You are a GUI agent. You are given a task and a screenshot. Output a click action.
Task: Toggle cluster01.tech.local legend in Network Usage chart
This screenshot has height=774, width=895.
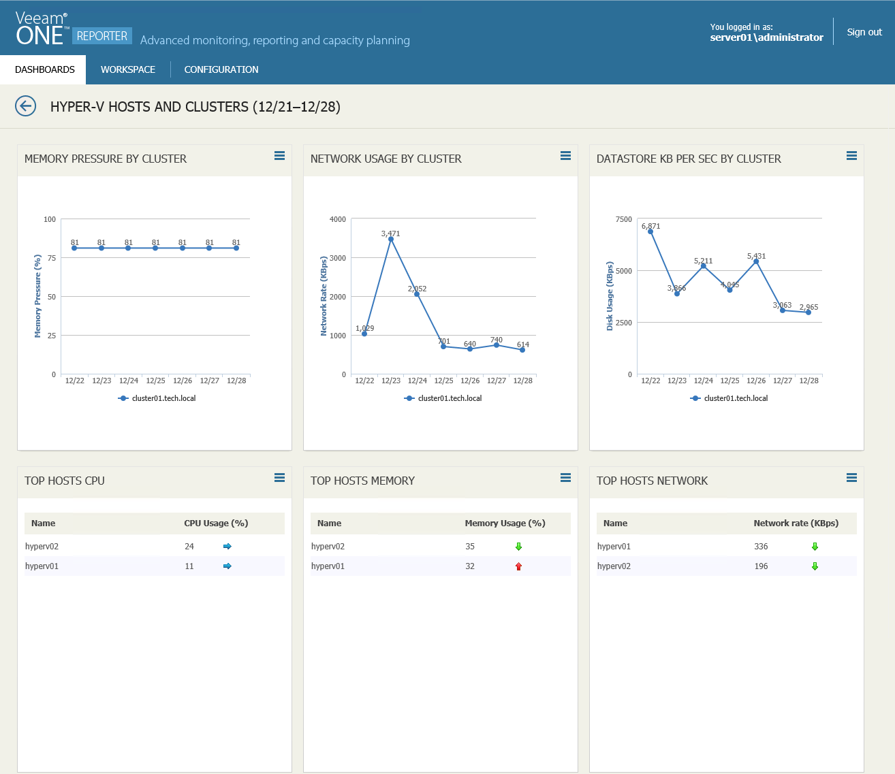pyautogui.click(x=443, y=398)
